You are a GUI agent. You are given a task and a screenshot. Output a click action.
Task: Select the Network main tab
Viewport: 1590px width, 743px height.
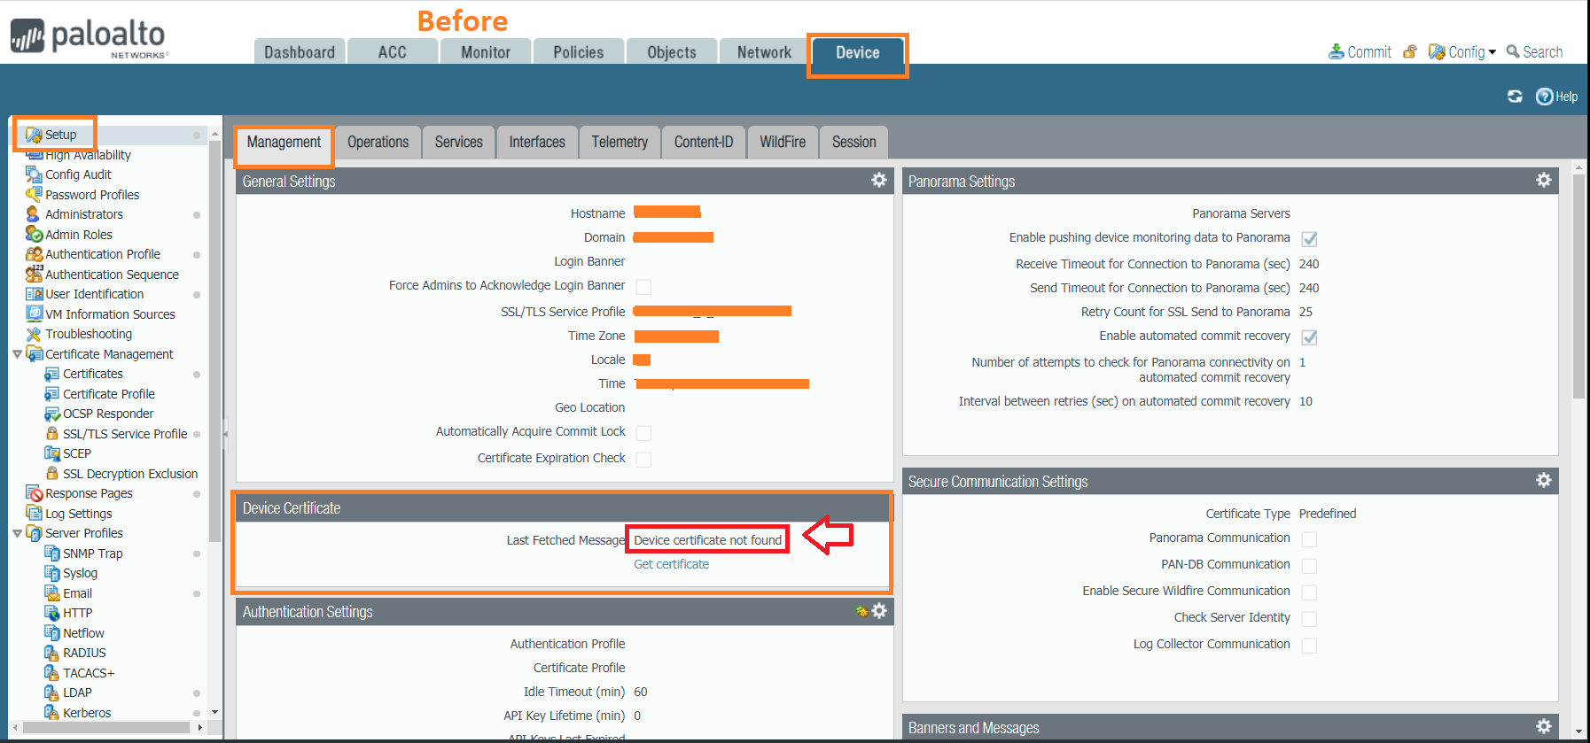(x=764, y=52)
